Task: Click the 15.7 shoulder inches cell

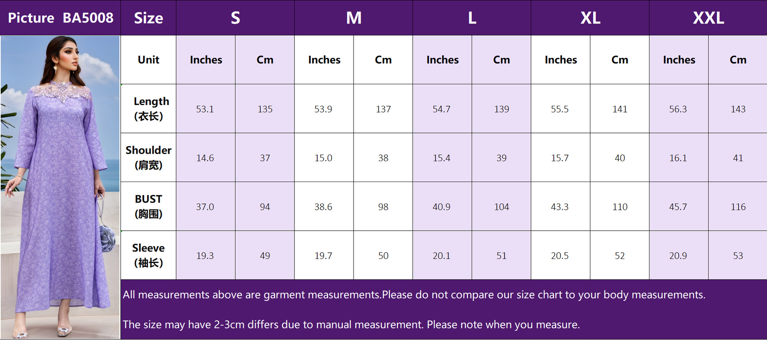Action: [x=560, y=158]
